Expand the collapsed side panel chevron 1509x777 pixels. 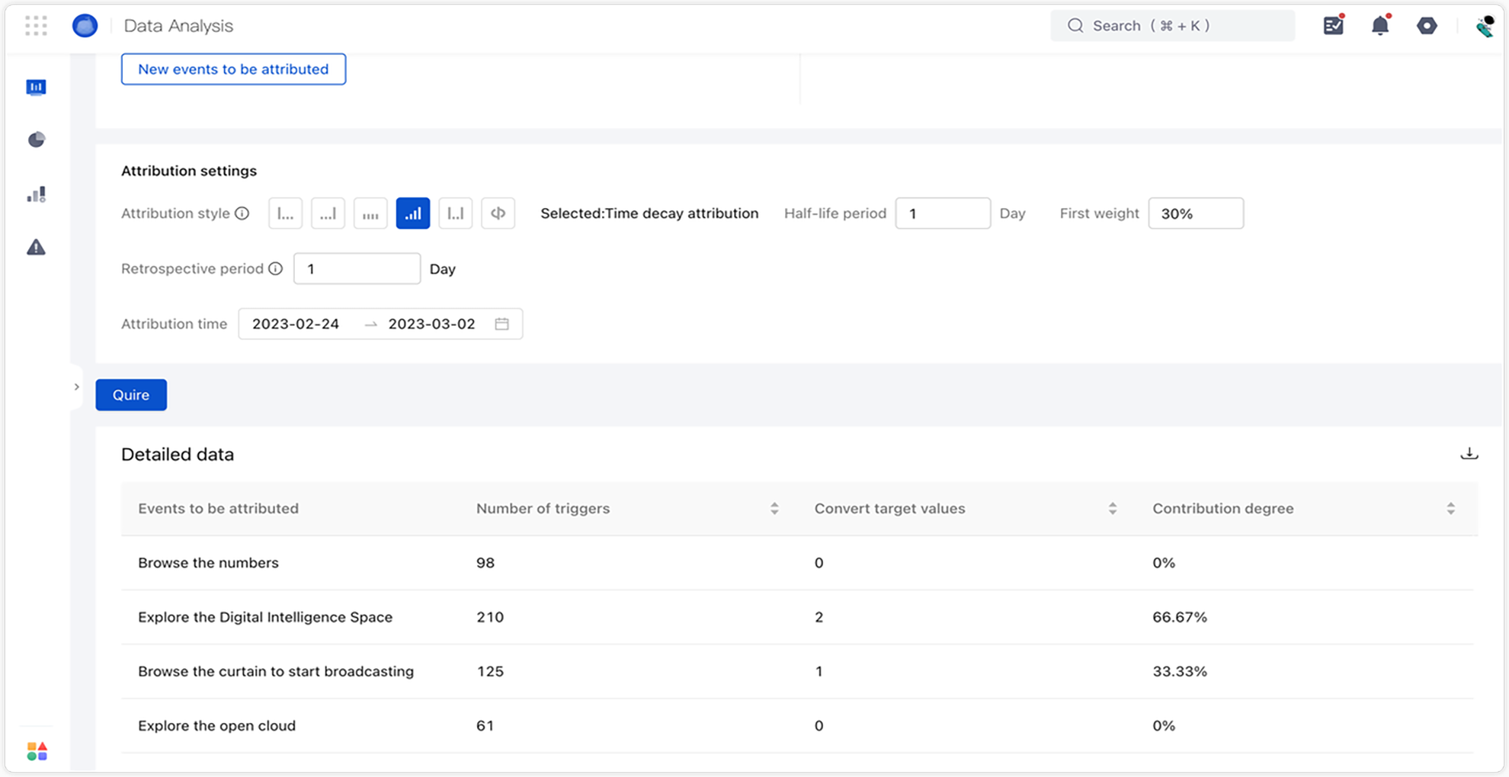(x=76, y=387)
